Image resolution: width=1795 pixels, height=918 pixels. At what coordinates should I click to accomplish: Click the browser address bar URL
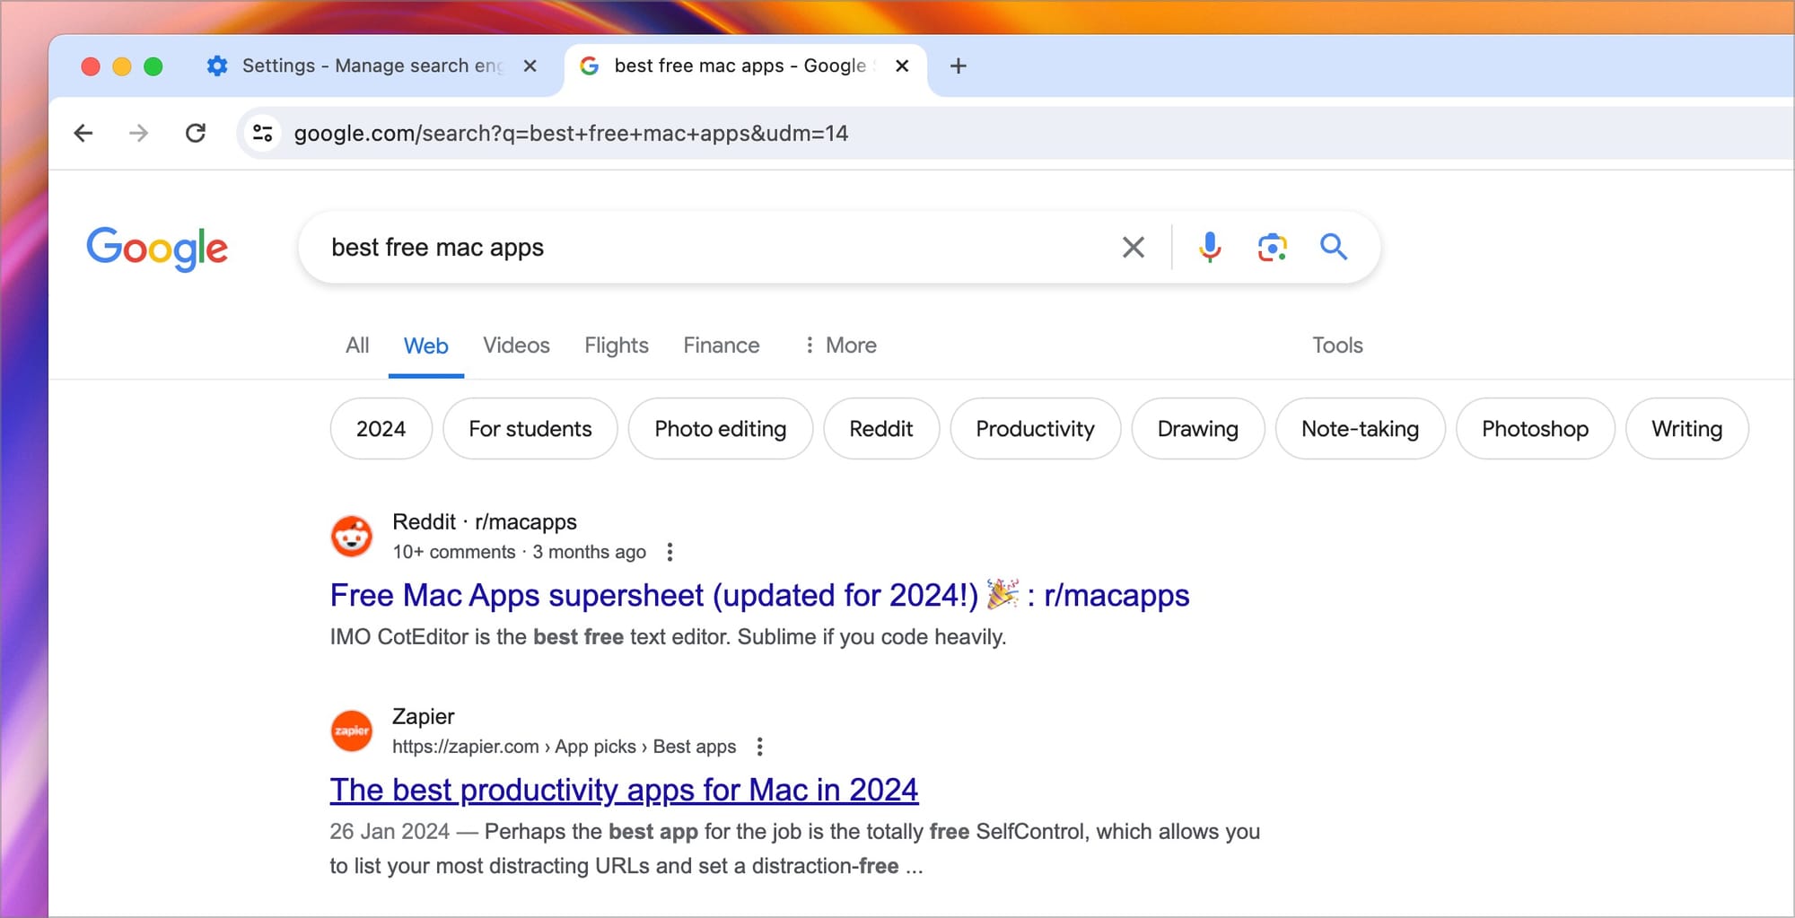[x=571, y=134]
